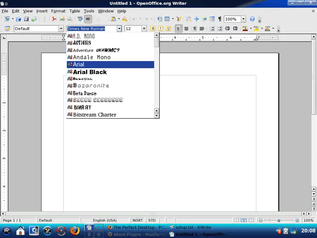This screenshot has width=317, height=238.
Task: Toggle nonprinting characters
Action: (x=220, y=19)
